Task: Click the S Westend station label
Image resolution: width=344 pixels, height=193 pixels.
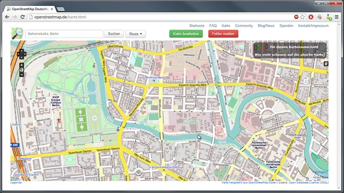Action: click(25, 158)
